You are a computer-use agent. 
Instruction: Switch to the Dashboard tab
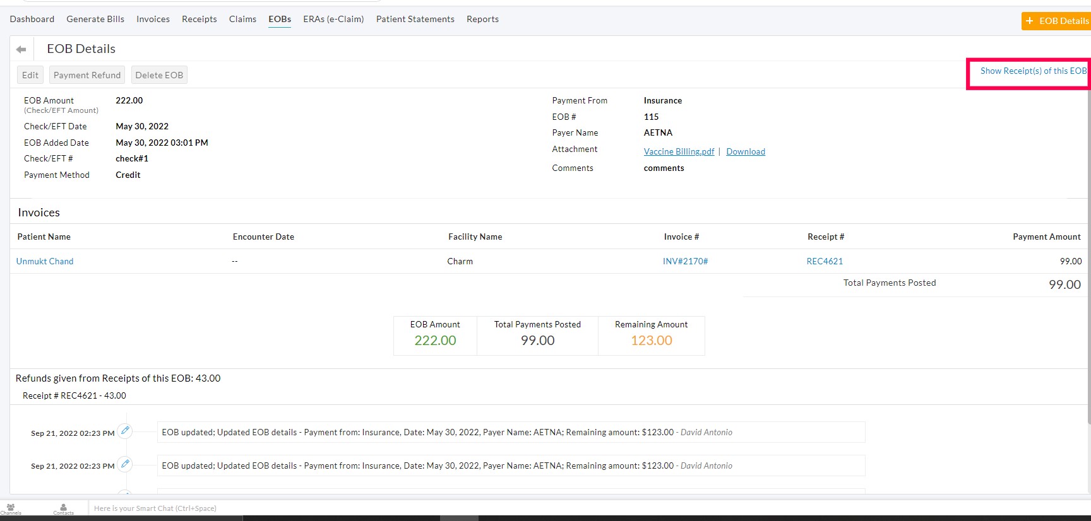[32, 19]
